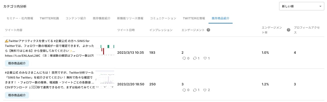Expand sort options via dropdown arrow

(320, 7)
